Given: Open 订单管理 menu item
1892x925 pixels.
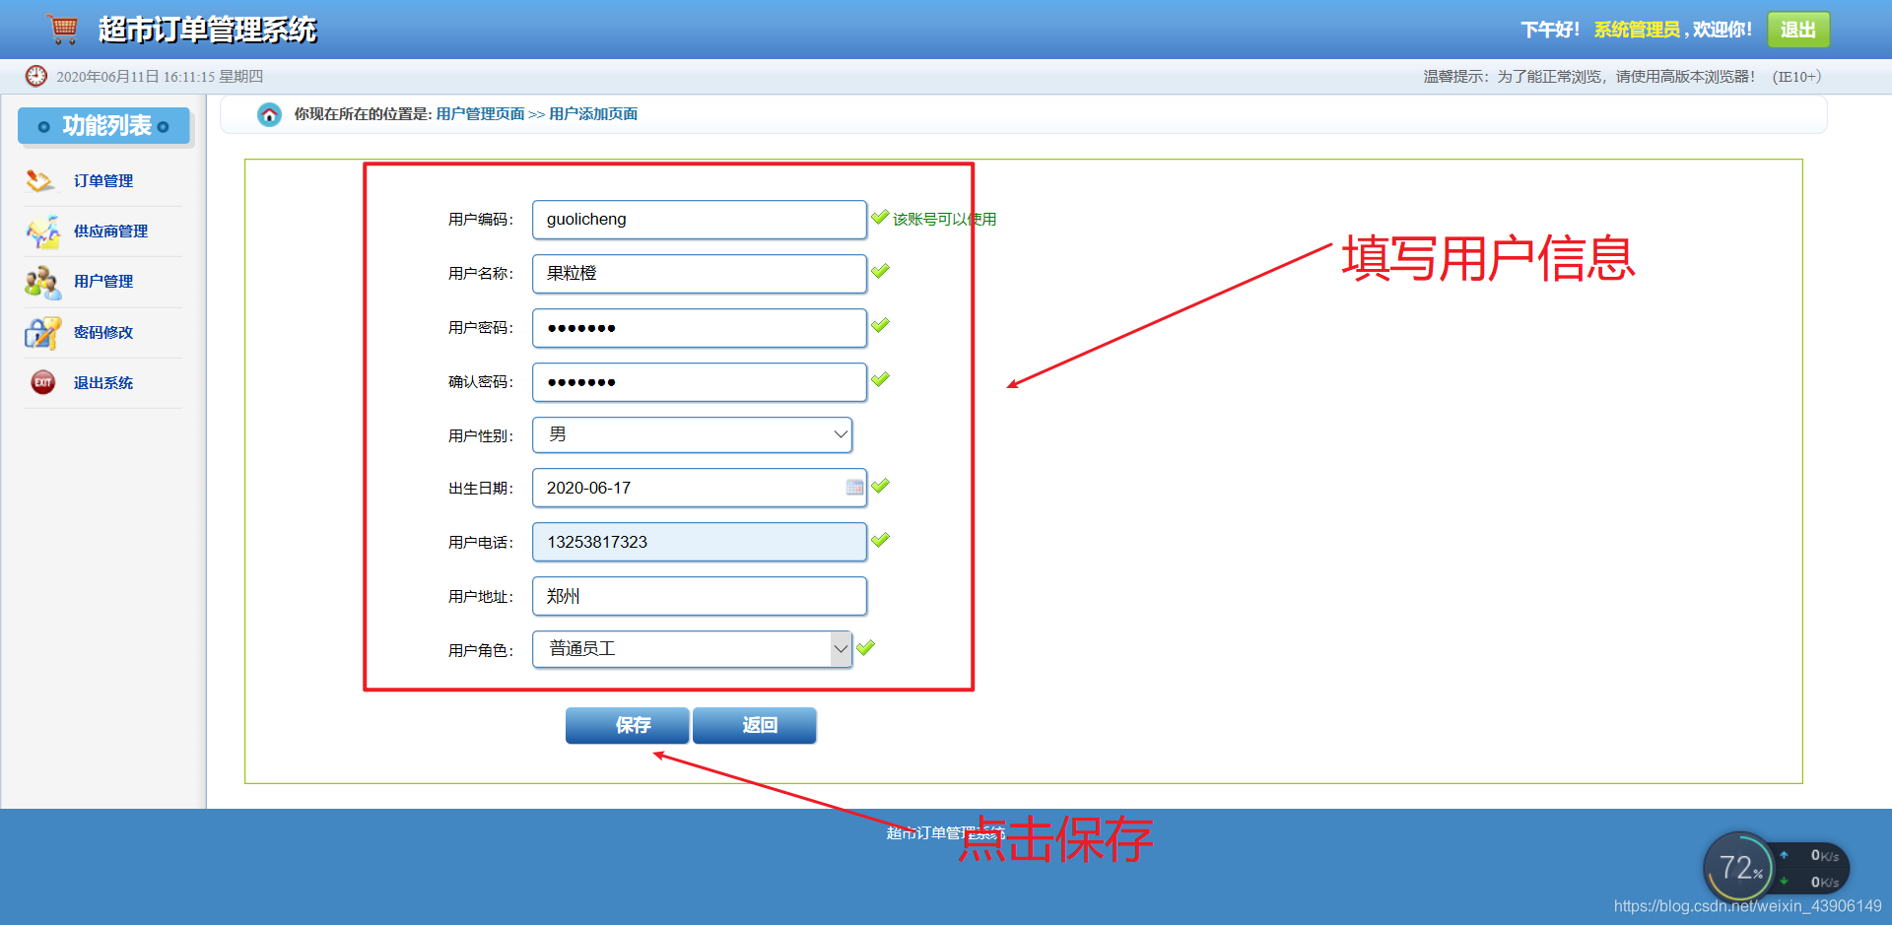Looking at the screenshot, I should 103,181.
